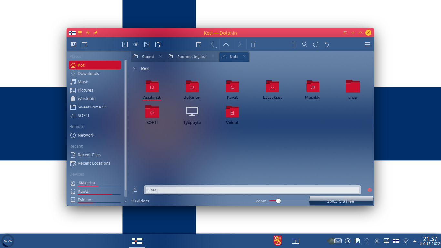441x248 pixels.
Task: Refresh the folder view
Action: click(316, 44)
